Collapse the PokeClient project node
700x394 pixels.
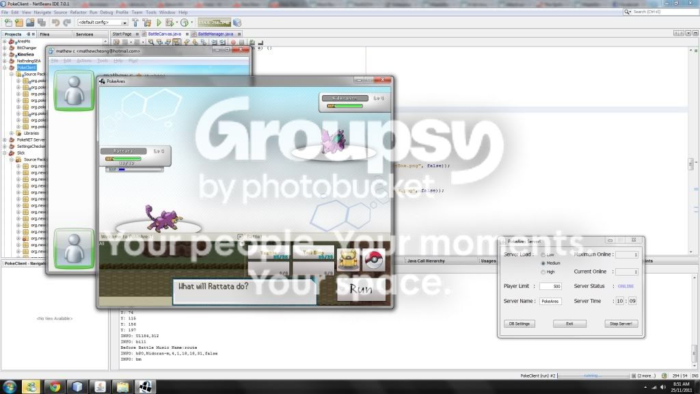[5, 68]
